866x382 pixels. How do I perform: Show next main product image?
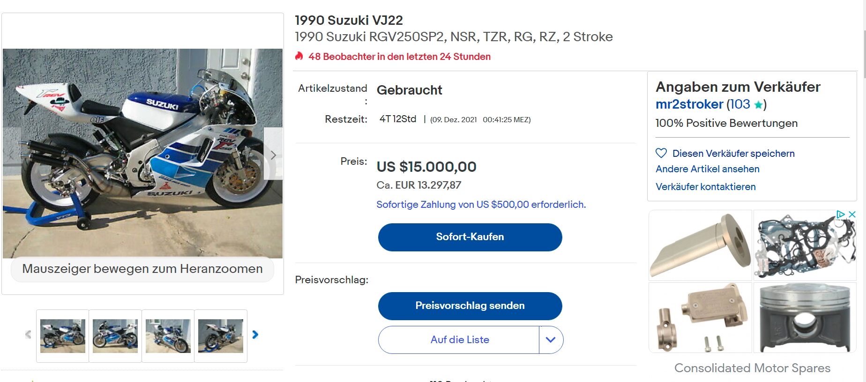(x=273, y=154)
